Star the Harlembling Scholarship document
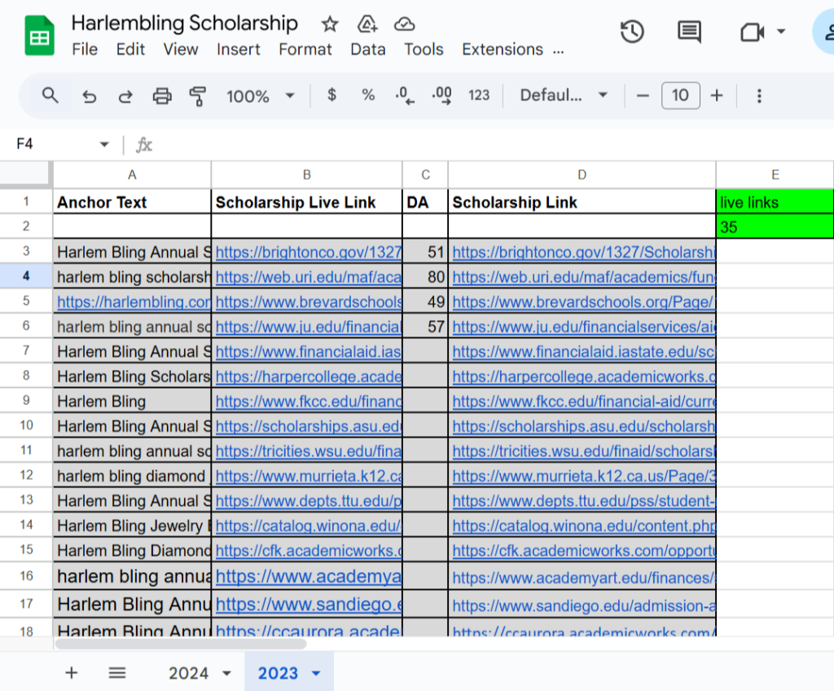The height and width of the screenshot is (691, 834). (x=330, y=24)
